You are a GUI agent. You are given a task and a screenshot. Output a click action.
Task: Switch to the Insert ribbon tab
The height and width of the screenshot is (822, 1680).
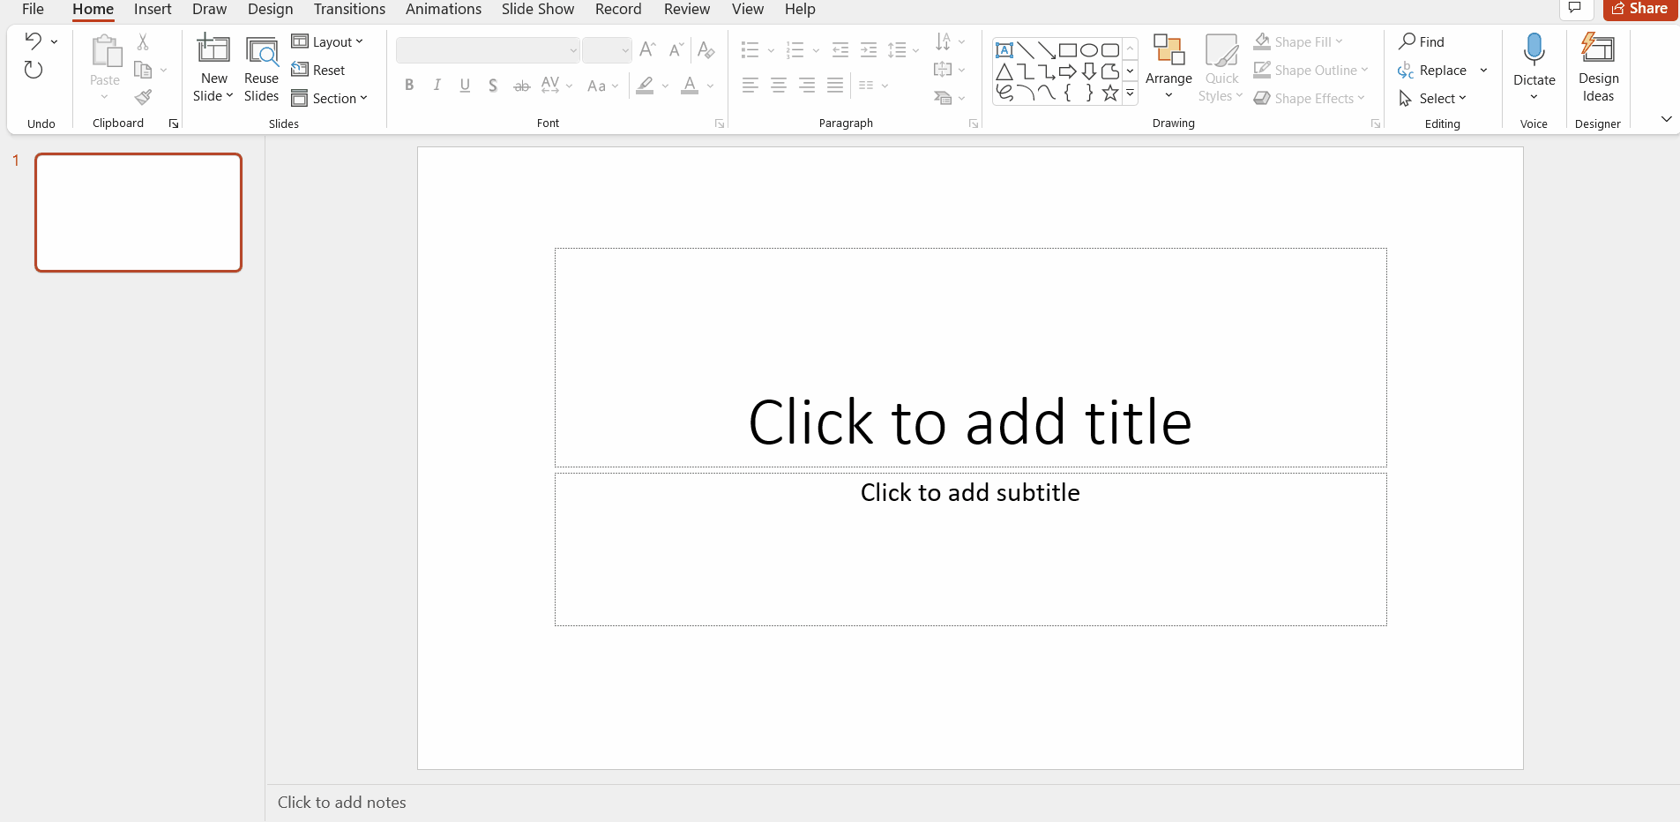pyautogui.click(x=152, y=9)
